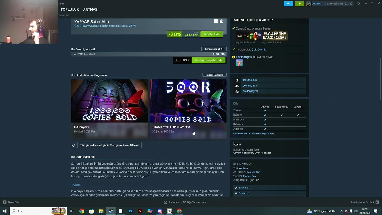Open the green notifications bell
382x215 pixels.
(x=300, y=4)
